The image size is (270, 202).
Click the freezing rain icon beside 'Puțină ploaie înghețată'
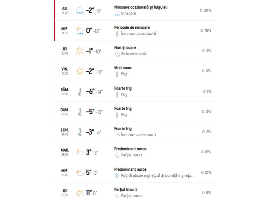click(x=117, y=175)
